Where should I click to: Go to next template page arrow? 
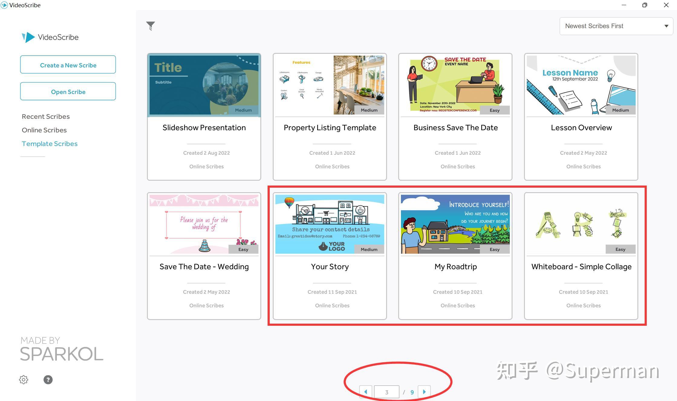point(424,391)
